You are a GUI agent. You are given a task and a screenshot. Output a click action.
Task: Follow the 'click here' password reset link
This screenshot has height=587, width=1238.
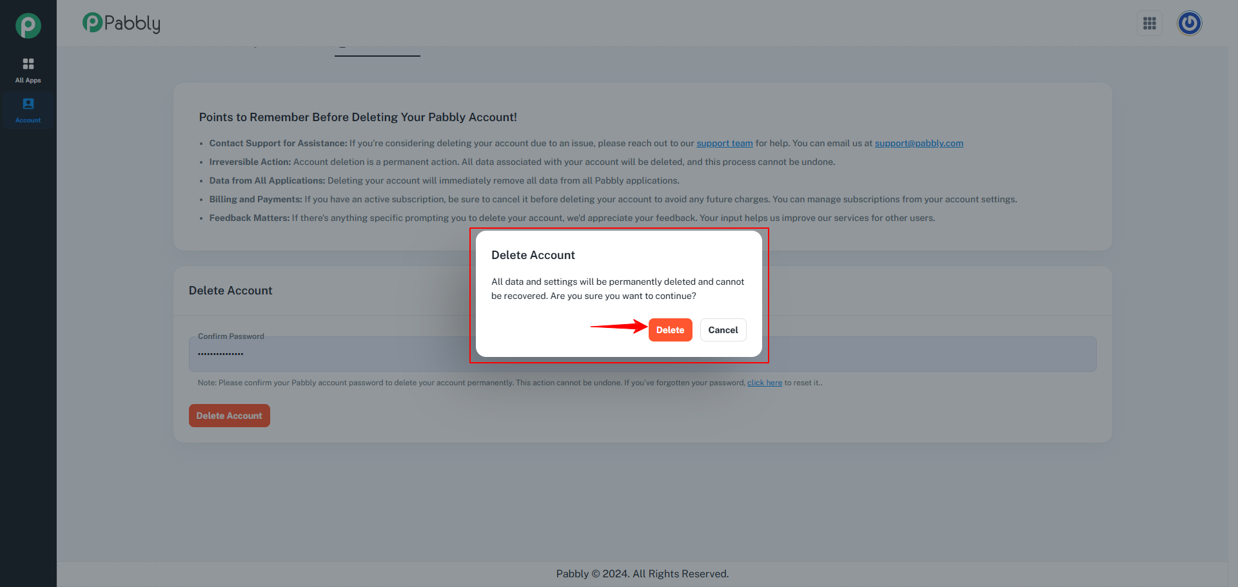pyautogui.click(x=764, y=383)
